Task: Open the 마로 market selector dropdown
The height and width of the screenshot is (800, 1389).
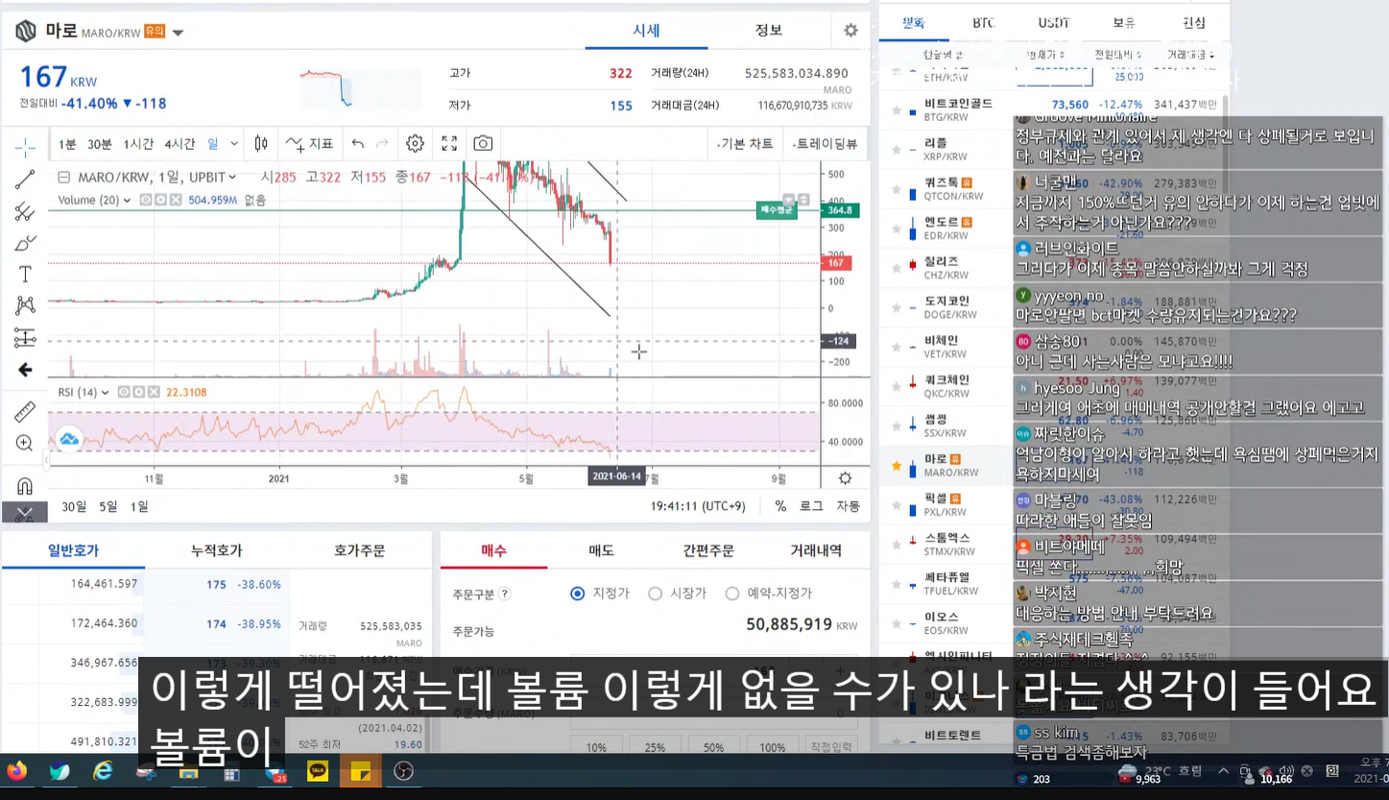Action: pyautogui.click(x=178, y=33)
